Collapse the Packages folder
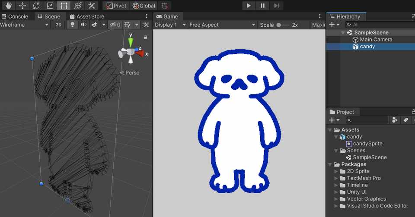The image size is (415, 217). point(330,164)
